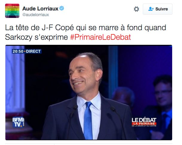The image size is (182, 145).
Task: Click the @audelorriaux handle
Action: pyautogui.click(x=36, y=15)
